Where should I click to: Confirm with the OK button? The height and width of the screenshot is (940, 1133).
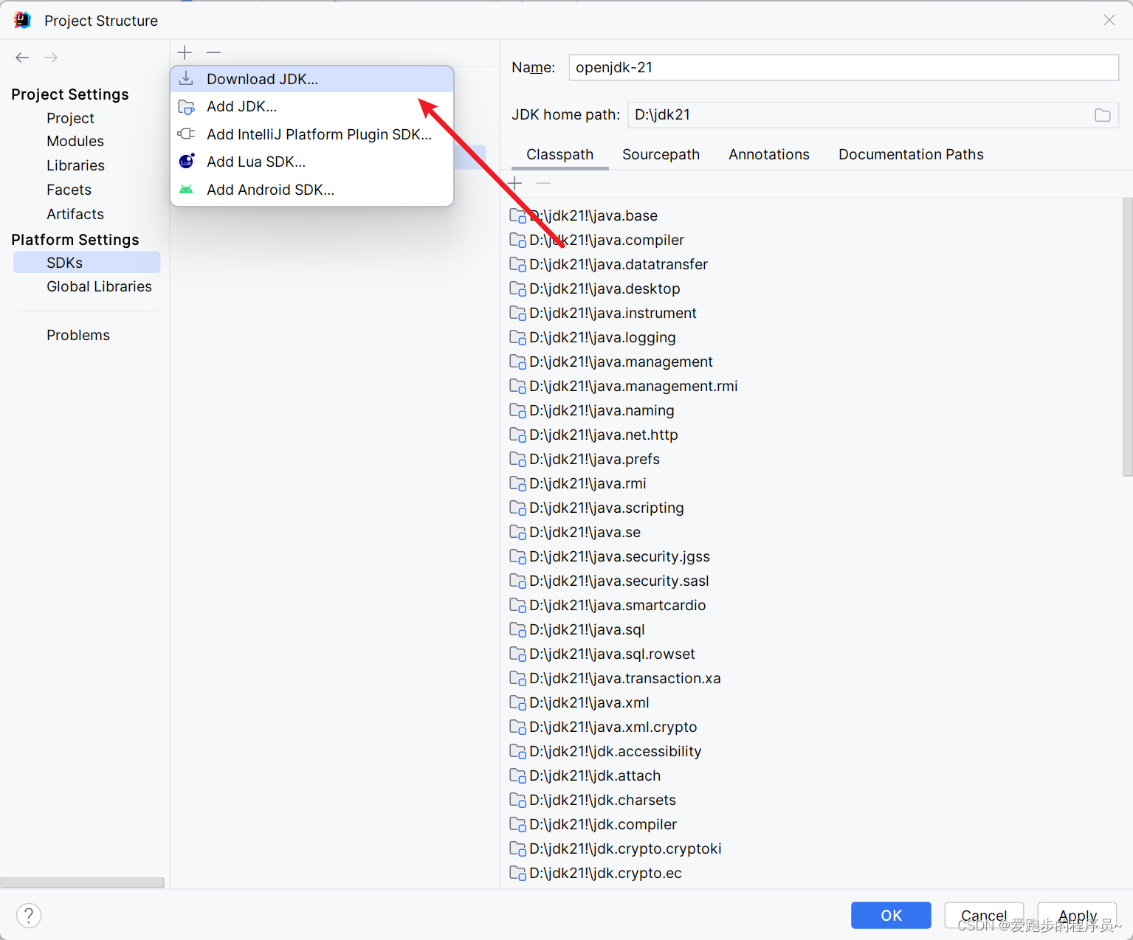pos(891,916)
